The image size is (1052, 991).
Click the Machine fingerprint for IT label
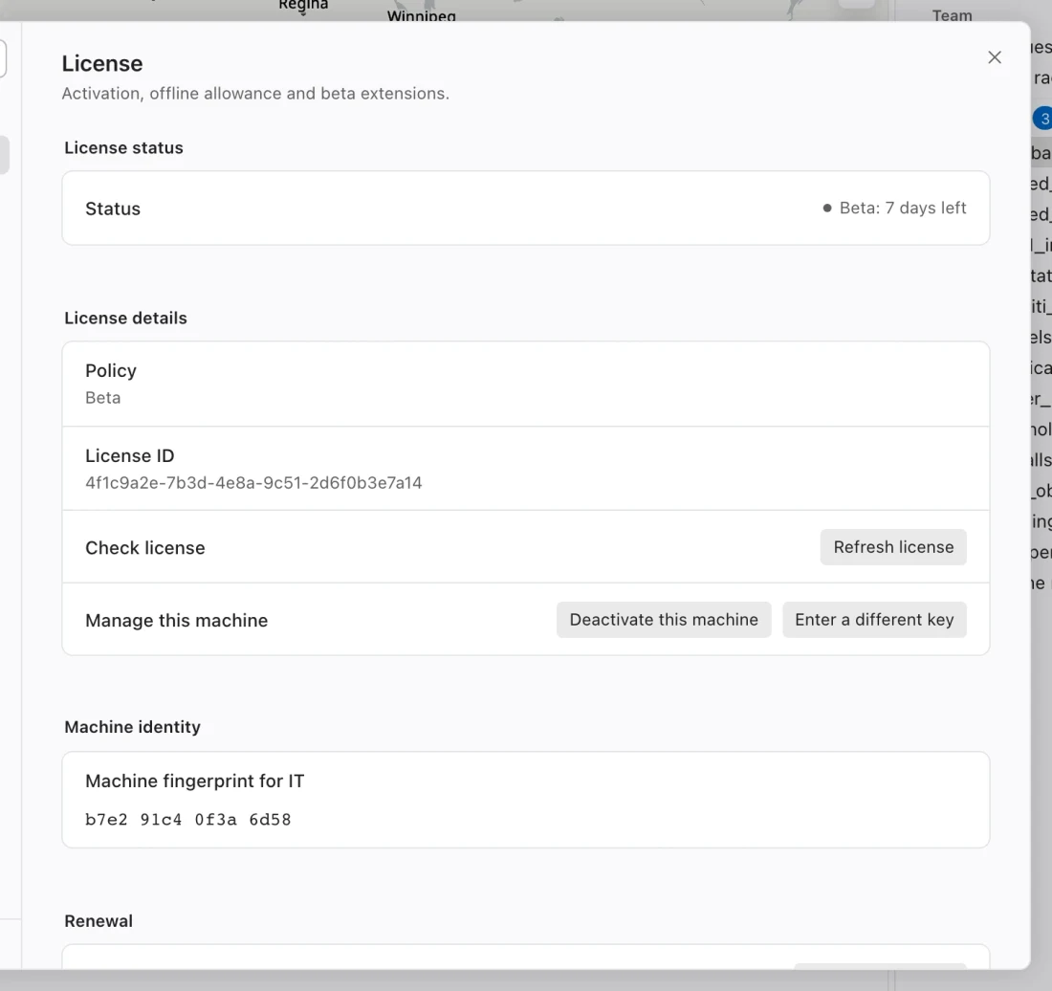click(194, 781)
